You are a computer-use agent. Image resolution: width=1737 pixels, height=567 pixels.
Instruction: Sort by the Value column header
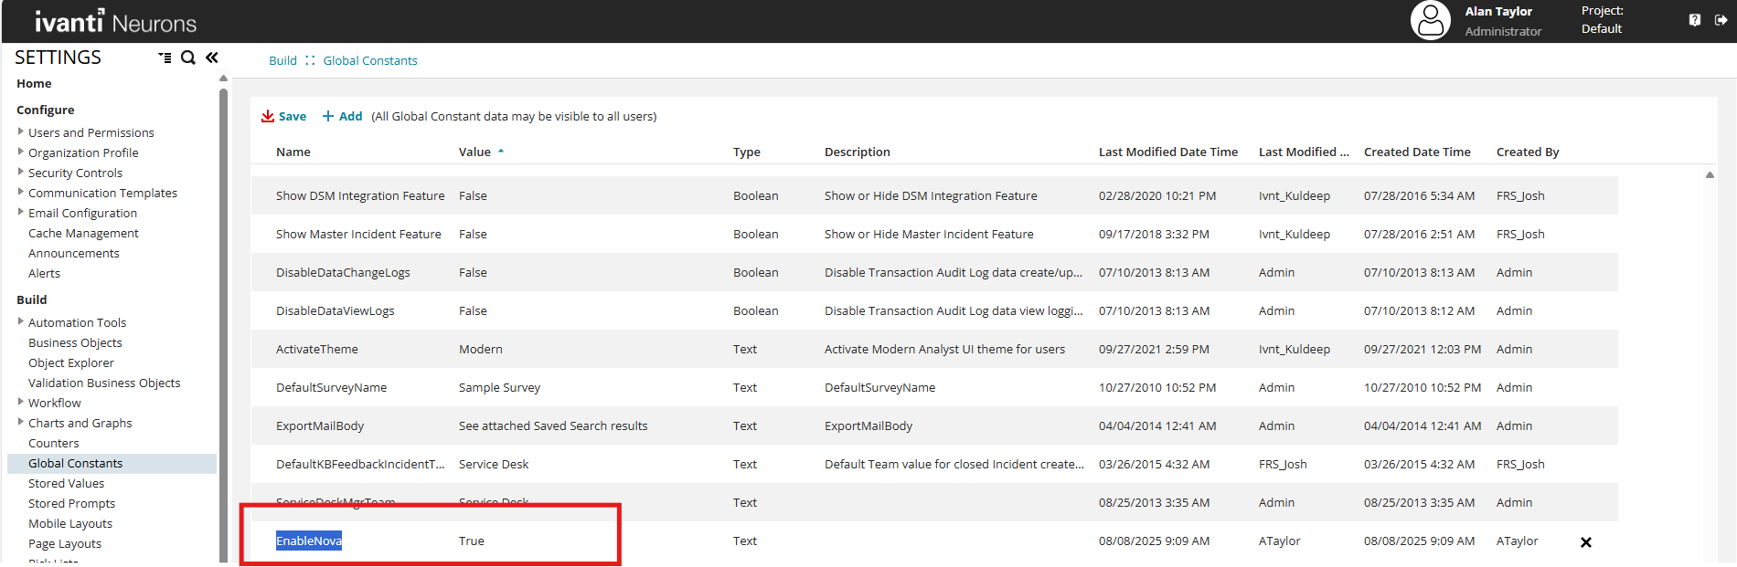click(474, 152)
